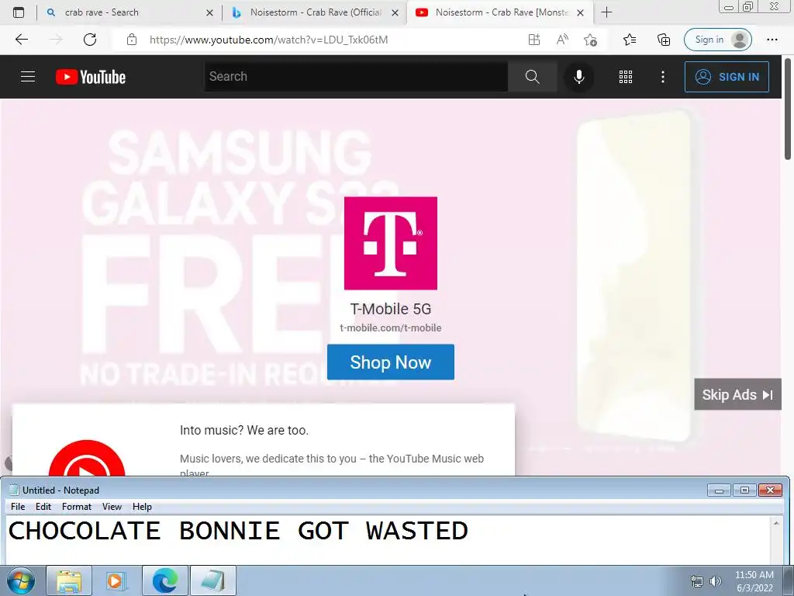Click the YouTube search magnifier button
Screen dimensions: 794x596
click(532, 77)
